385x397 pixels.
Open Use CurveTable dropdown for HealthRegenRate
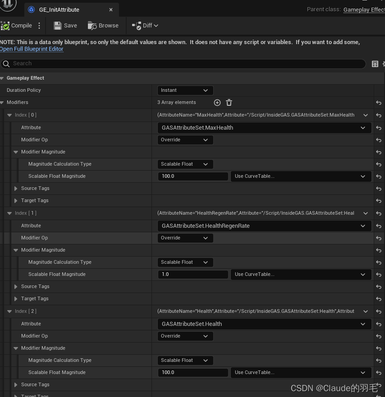coord(301,275)
